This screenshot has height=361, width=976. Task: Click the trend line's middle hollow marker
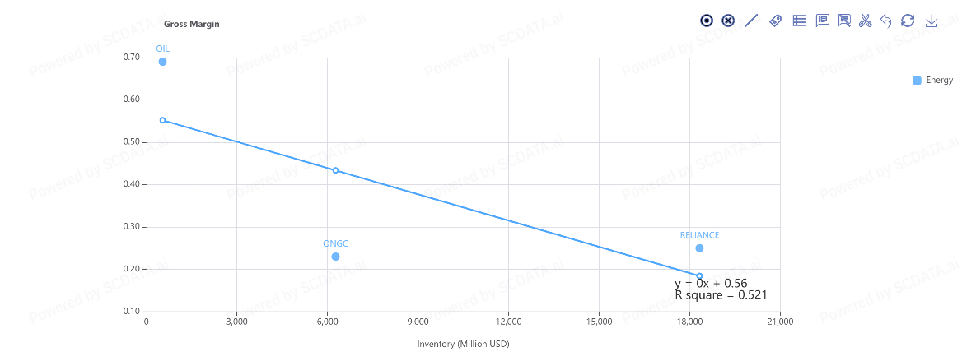pyautogui.click(x=335, y=170)
